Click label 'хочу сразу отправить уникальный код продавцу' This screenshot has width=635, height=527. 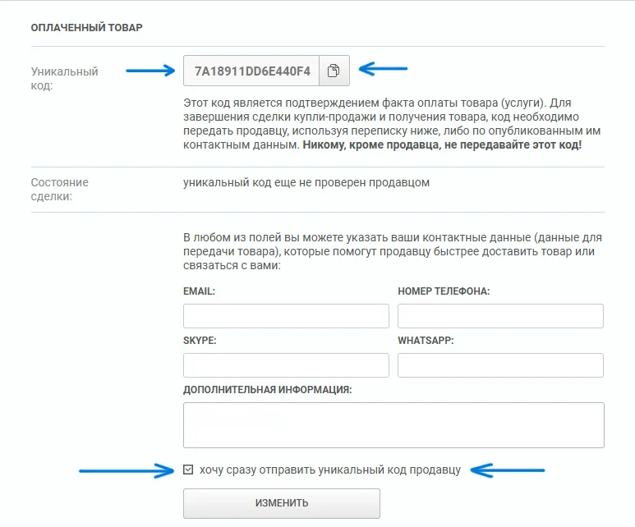point(330,470)
